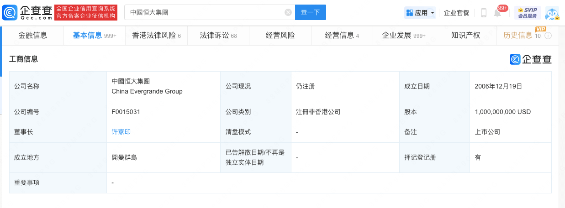Screen dimensions: 565x208
Task: Click the 工商信息 section heading
Action: pos(23,59)
